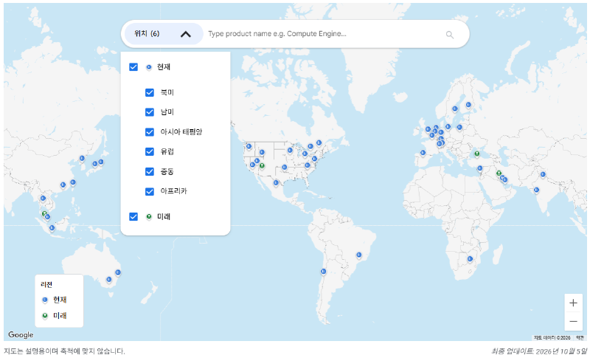
Task: Open the 약관 terms link
Action: point(580,337)
